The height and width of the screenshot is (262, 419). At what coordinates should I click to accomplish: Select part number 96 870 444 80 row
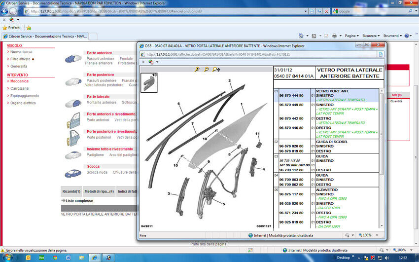pos(294,95)
